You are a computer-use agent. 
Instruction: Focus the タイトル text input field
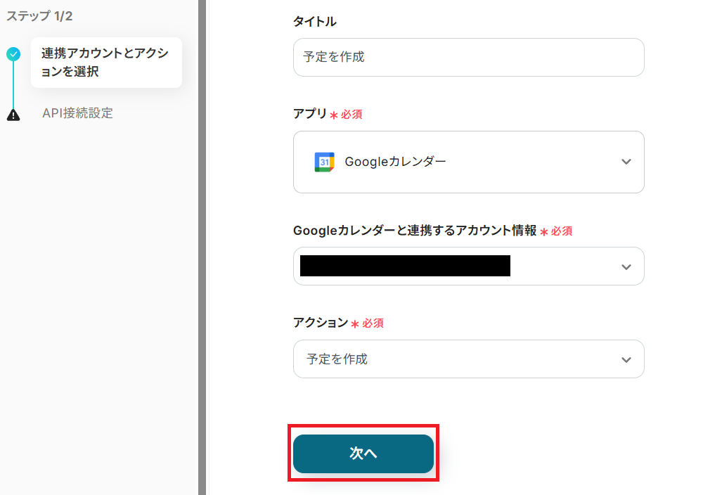pyautogui.click(x=468, y=57)
